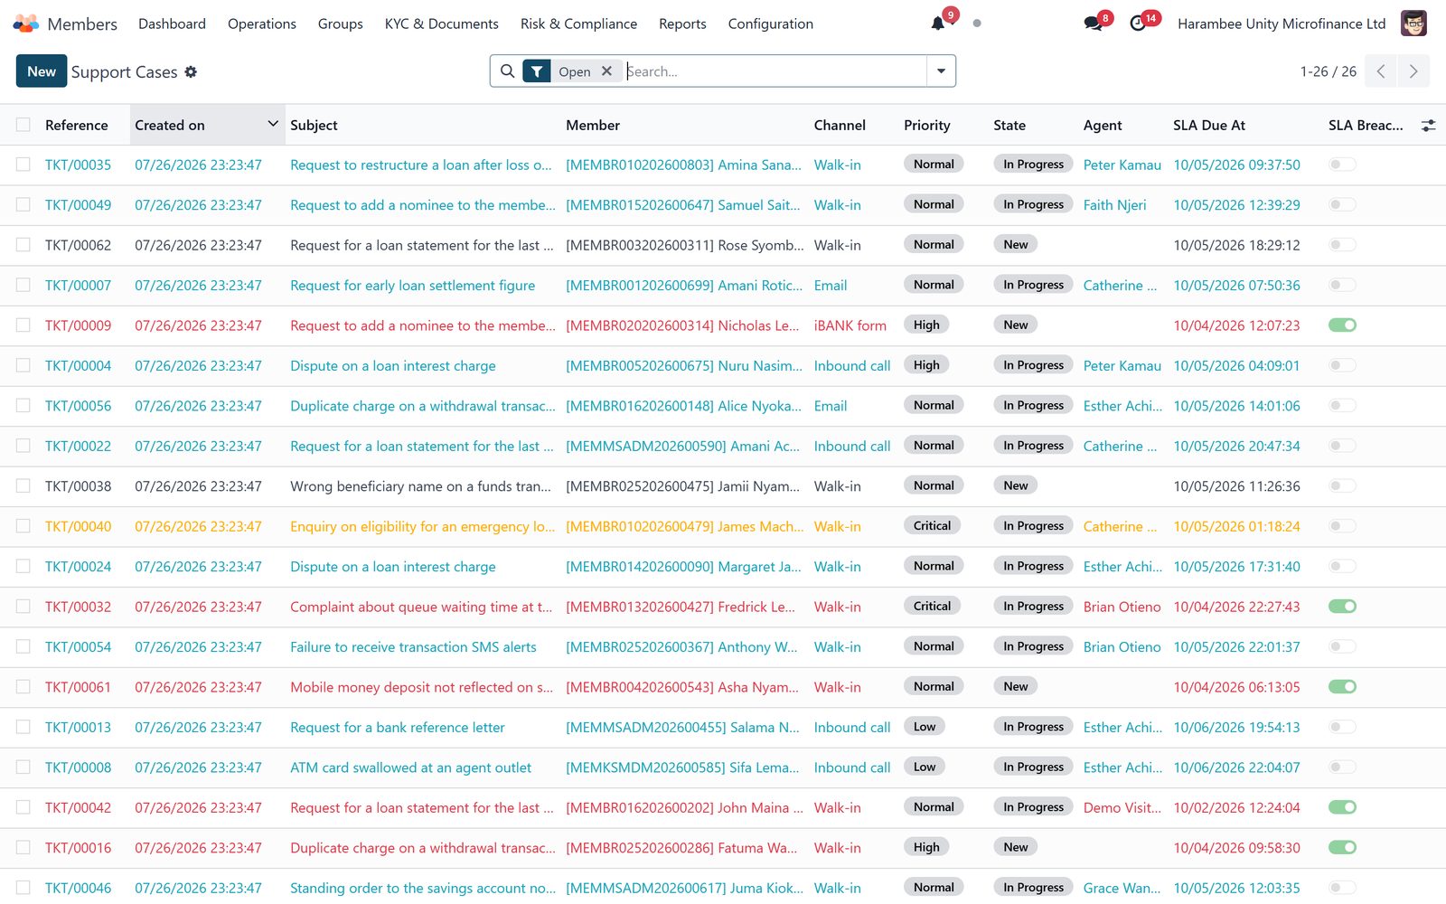Tick the checkbox for TKT/00009
The width and height of the screenshot is (1446, 904).
click(23, 325)
